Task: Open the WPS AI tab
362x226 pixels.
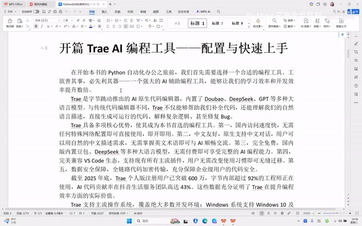Action: point(204,11)
